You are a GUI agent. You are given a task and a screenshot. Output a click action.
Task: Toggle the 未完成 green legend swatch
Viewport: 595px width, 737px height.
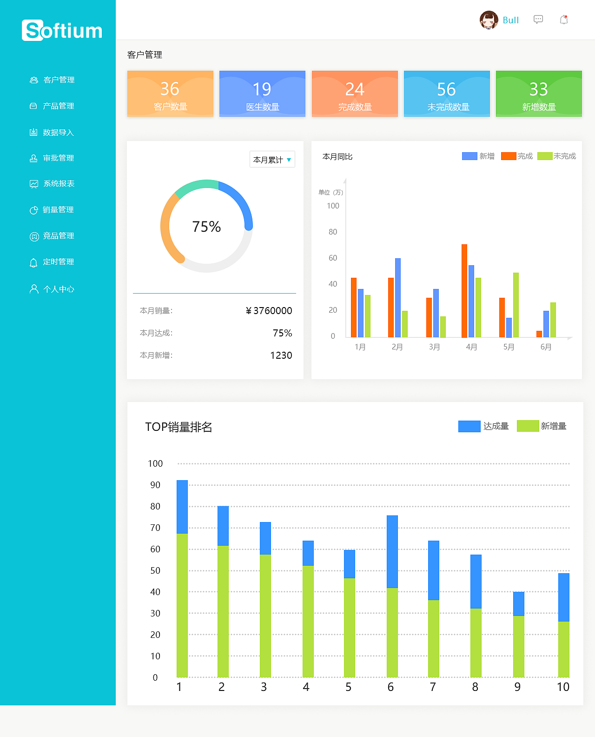click(x=545, y=156)
